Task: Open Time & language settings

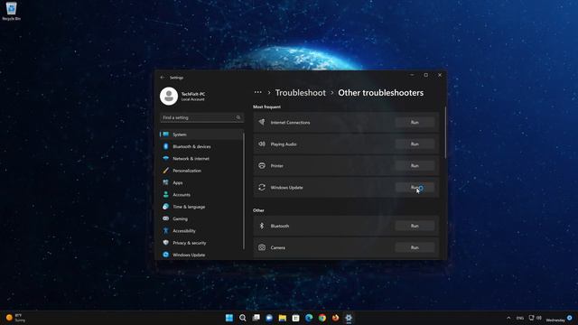Action: [201, 207]
